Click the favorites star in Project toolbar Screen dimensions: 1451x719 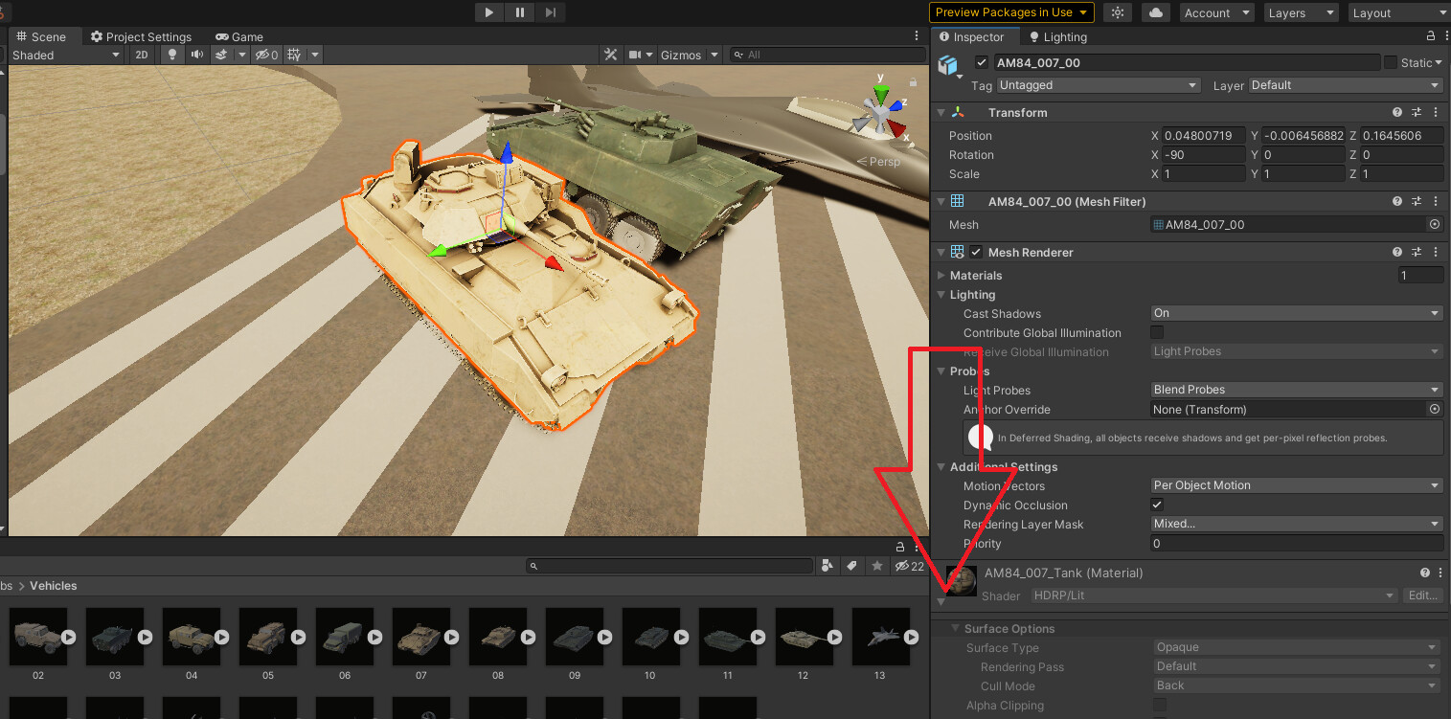[x=877, y=566]
